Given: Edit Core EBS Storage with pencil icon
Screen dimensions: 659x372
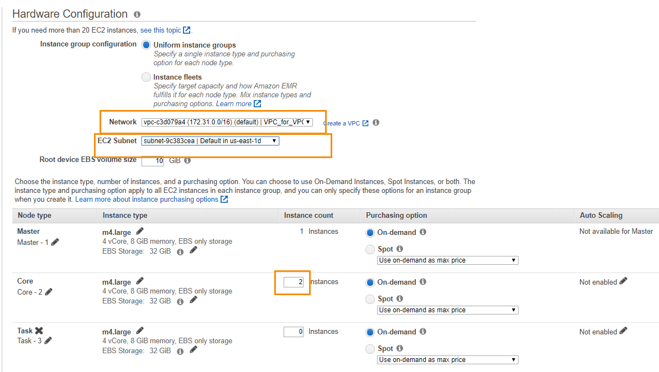Looking at the screenshot, I should (193, 300).
